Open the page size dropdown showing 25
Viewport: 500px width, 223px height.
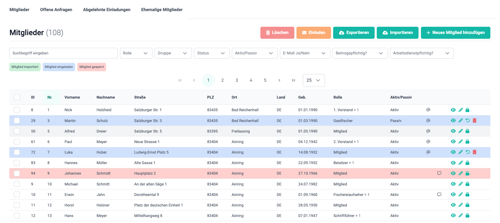tap(313, 80)
